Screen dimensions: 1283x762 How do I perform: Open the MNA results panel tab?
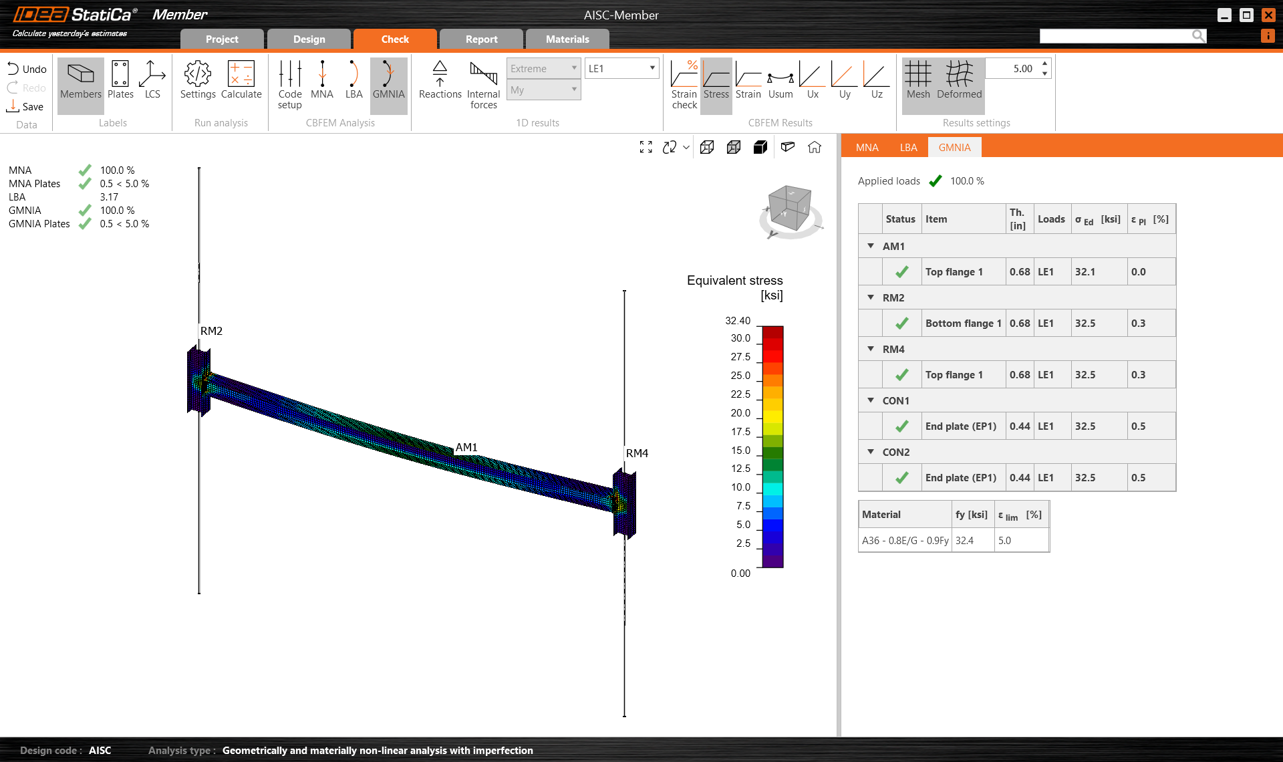(x=867, y=147)
